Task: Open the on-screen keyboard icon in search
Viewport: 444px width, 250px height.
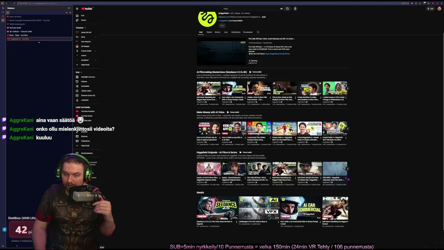Action: 281,9
